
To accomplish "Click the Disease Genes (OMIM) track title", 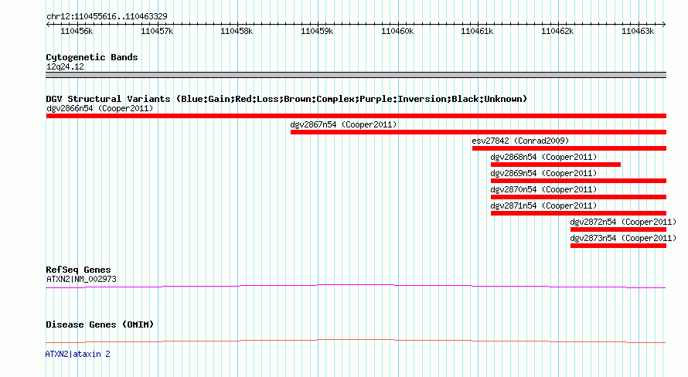I will [100, 324].
